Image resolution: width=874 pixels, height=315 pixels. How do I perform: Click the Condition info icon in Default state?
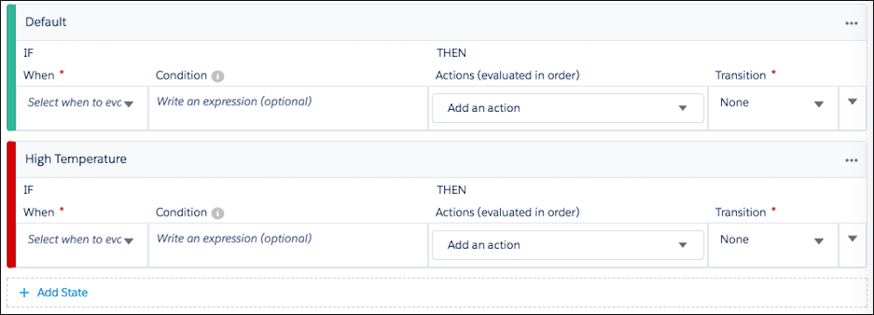218,76
